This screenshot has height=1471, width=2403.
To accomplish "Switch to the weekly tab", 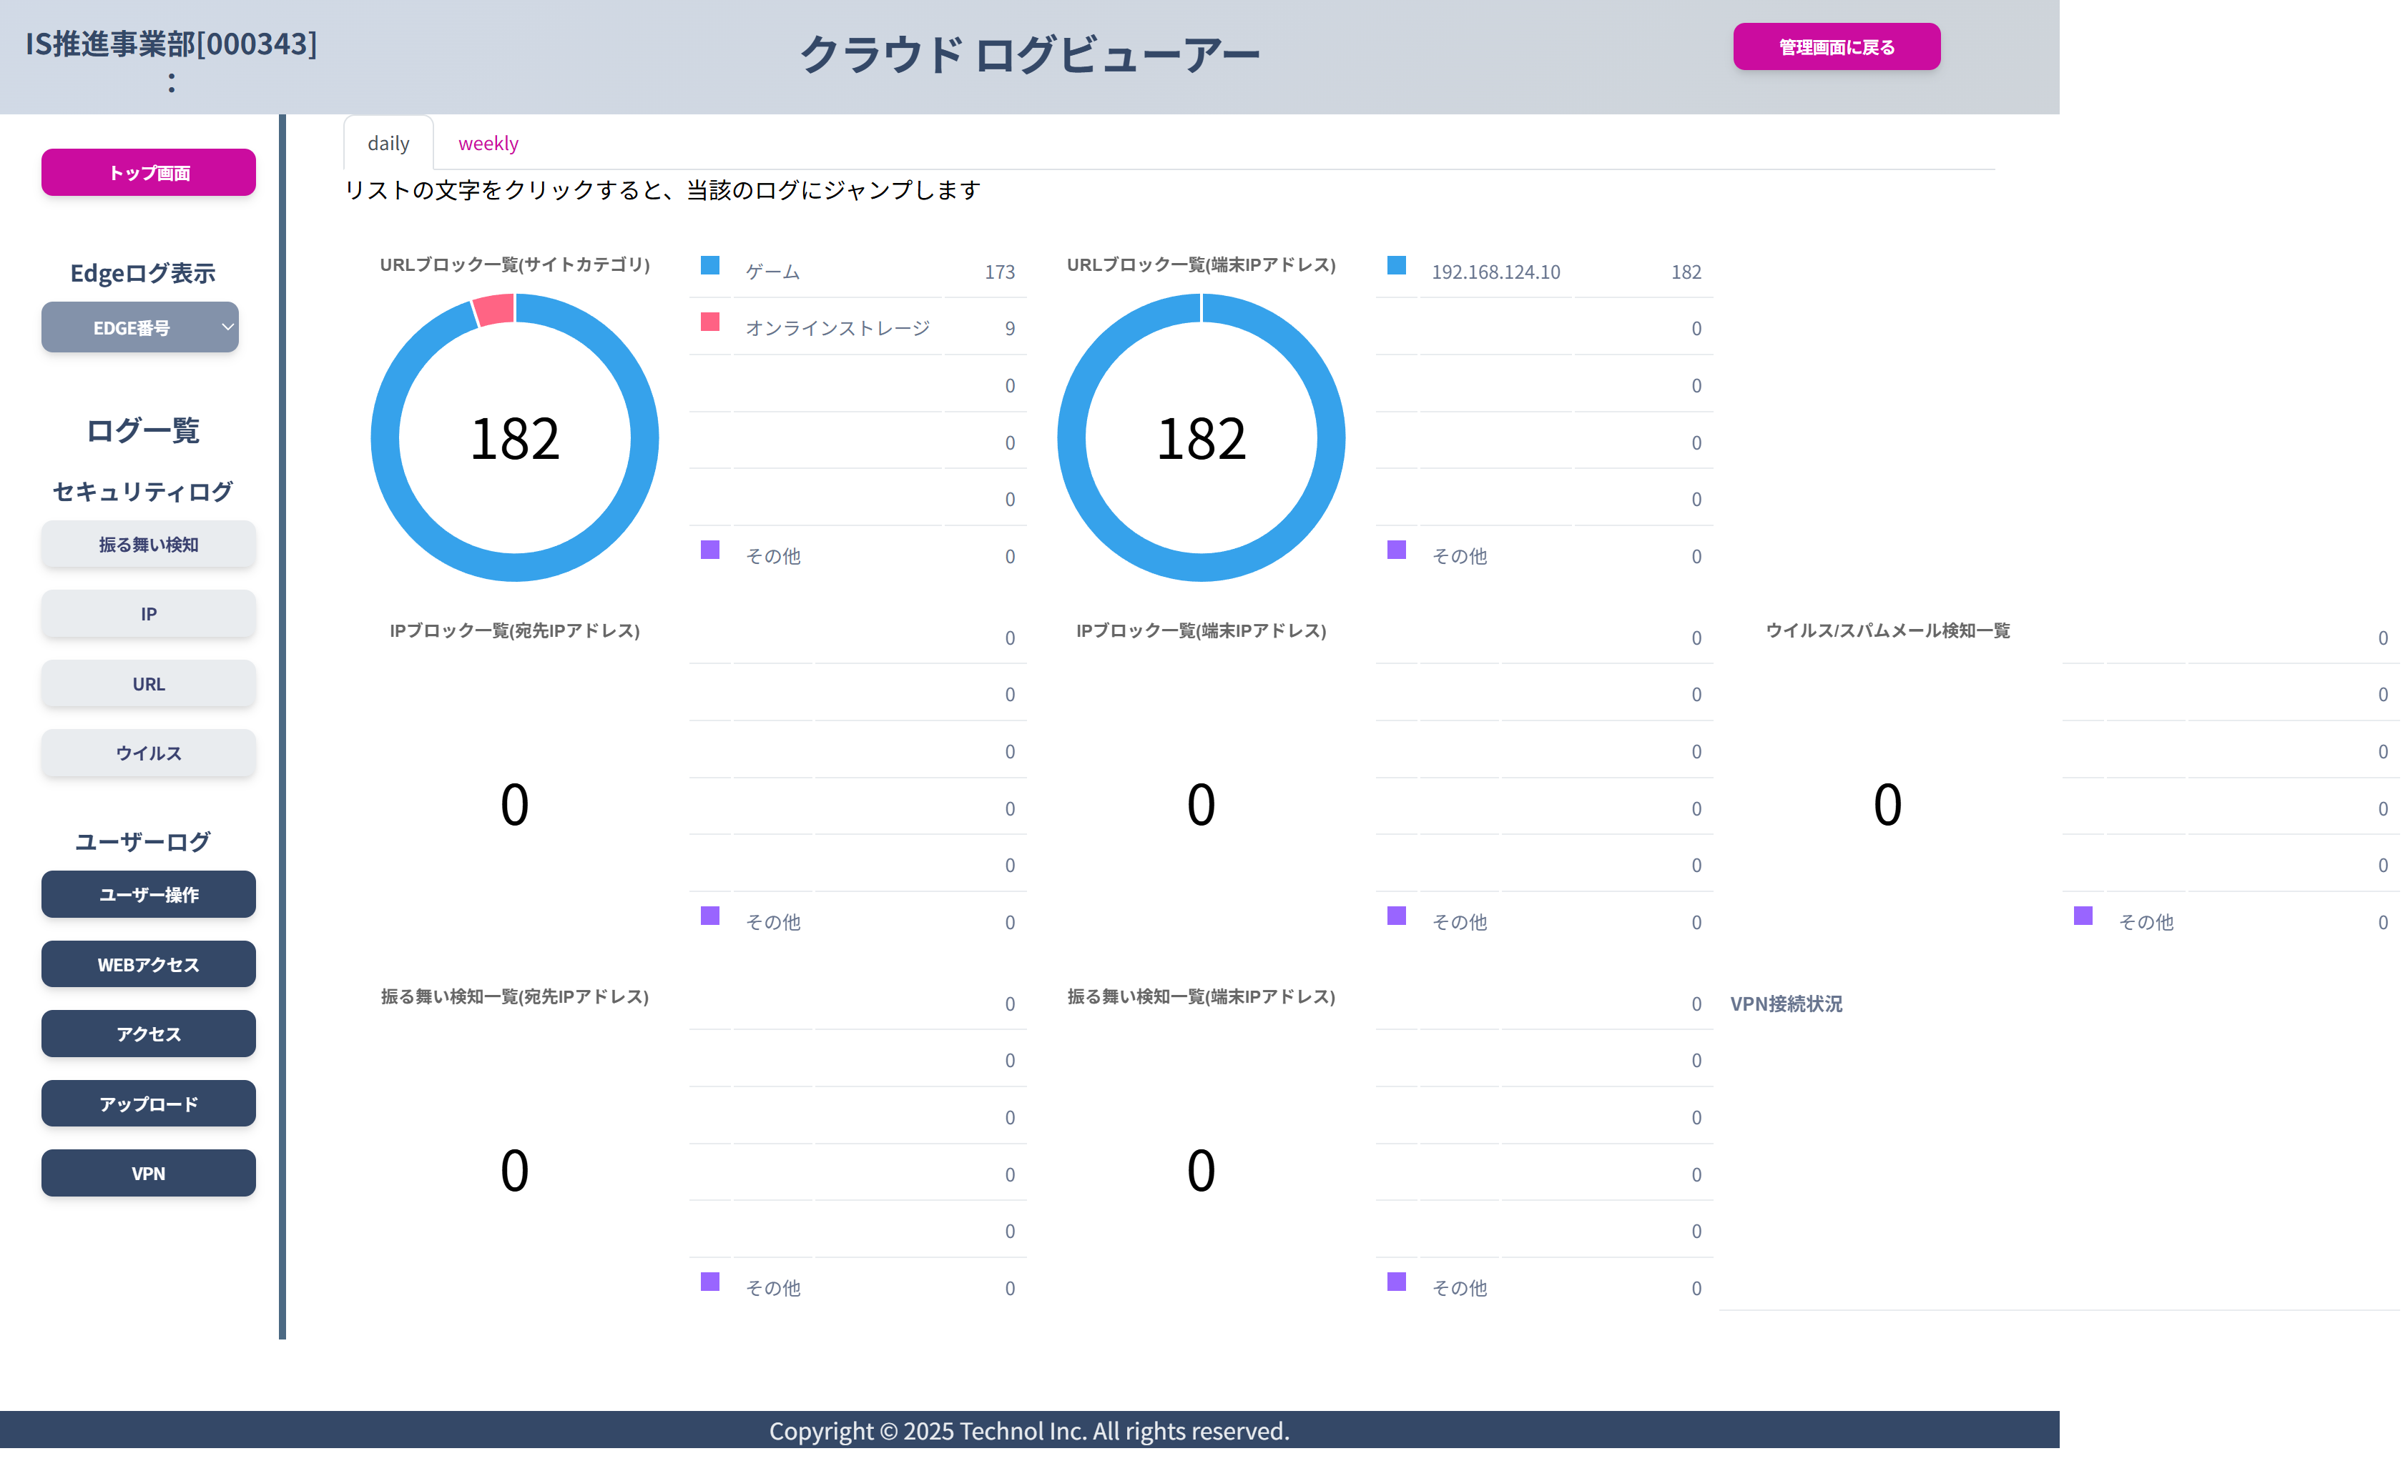I will 488,142.
